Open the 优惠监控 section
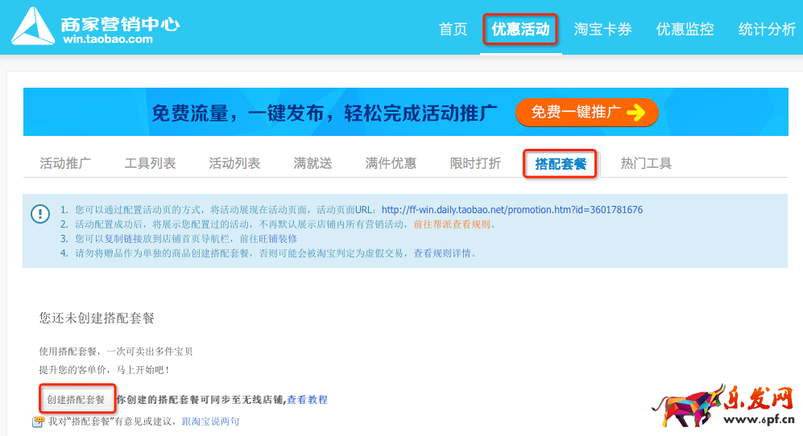This screenshot has width=803, height=436. tap(685, 30)
